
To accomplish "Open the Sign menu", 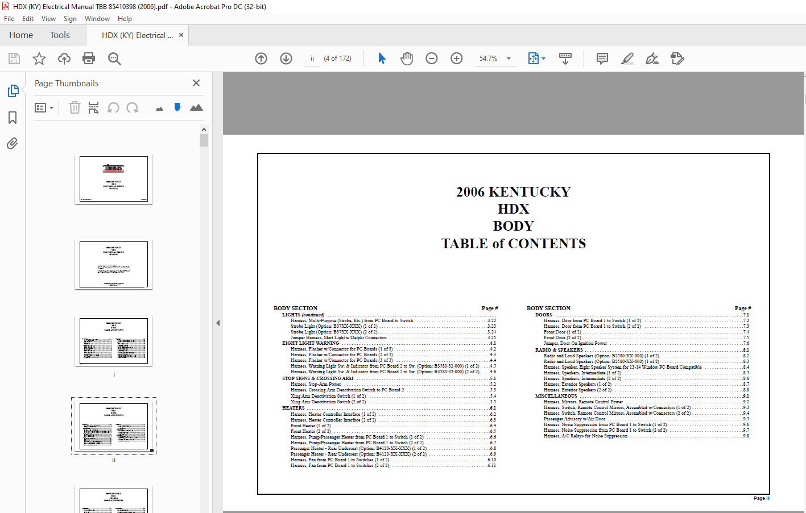I will click(70, 19).
